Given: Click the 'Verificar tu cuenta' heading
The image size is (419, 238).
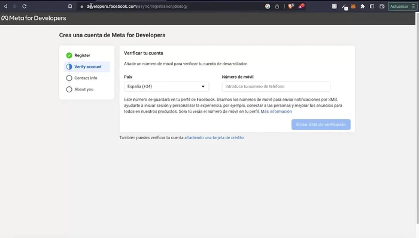Looking at the screenshot, I should pos(144,53).
